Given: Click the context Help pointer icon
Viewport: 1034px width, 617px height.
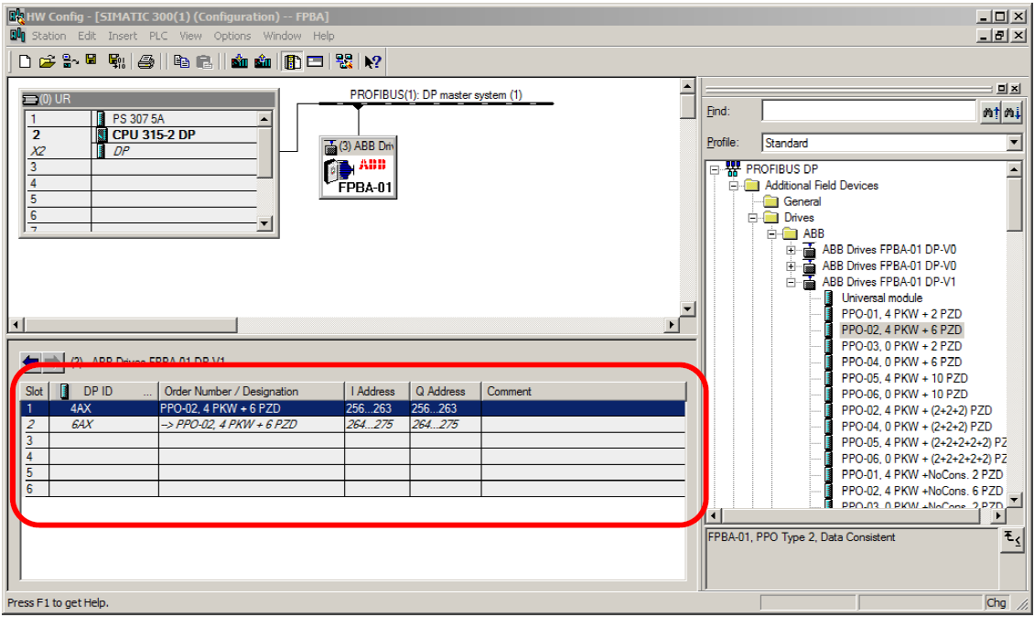Looking at the screenshot, I should [x=372, y=61].
